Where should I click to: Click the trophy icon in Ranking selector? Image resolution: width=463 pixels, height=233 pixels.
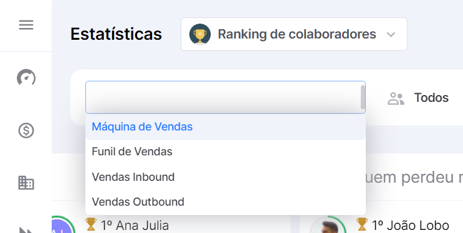coord(200,34)
